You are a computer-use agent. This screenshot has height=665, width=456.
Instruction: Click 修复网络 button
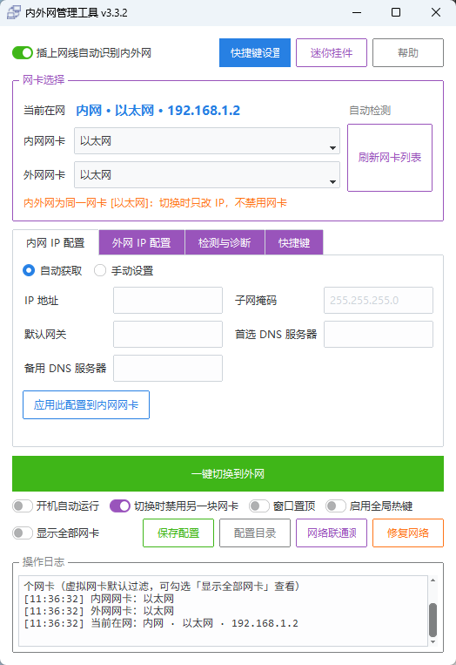pos(408,533)
